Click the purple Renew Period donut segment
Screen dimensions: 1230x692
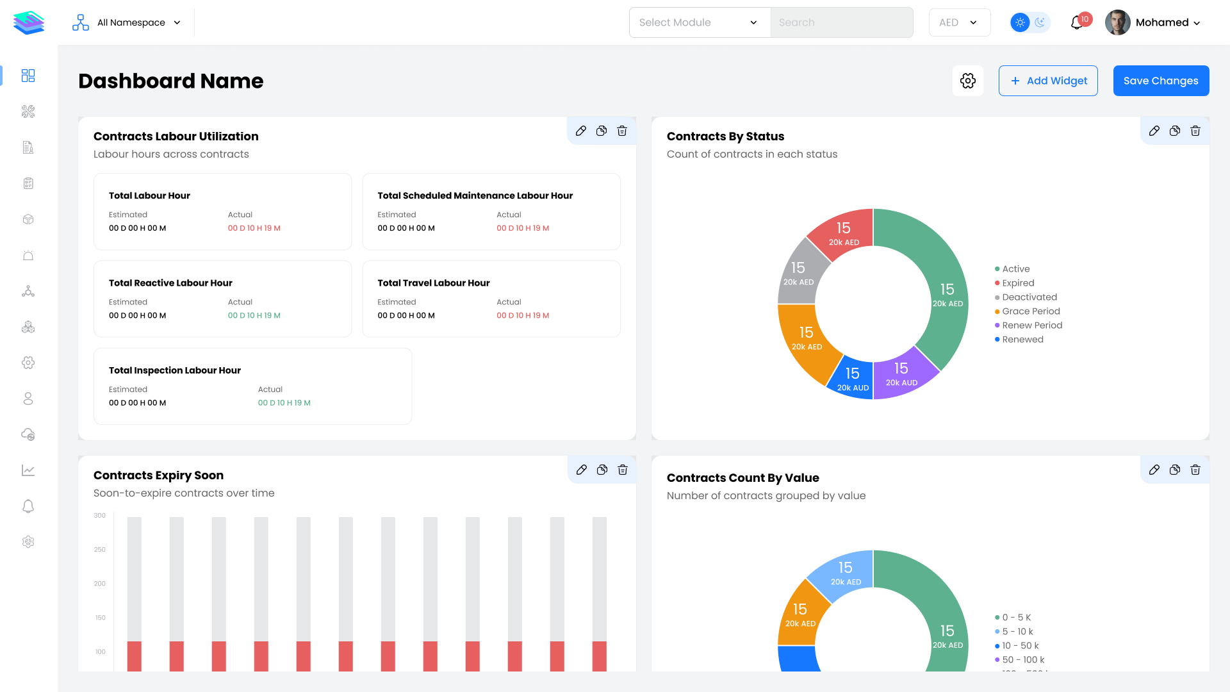coord(902,374)
